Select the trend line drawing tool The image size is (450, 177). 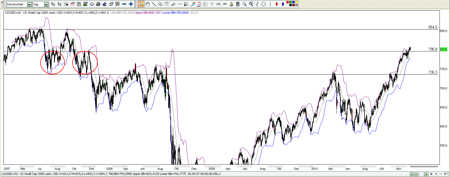pyautogui.click(x=154, y=4)
